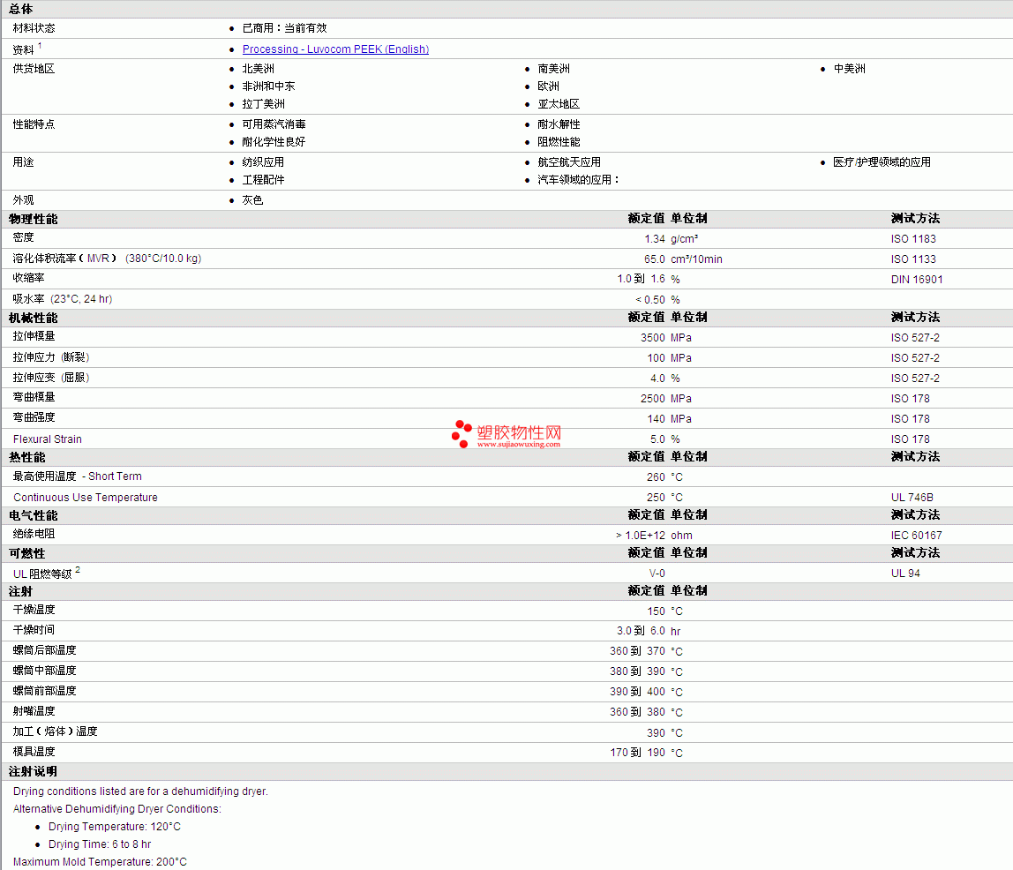
Task: Click the 最高使用温度 - Short Term label
Action: [x=77, y=476]
